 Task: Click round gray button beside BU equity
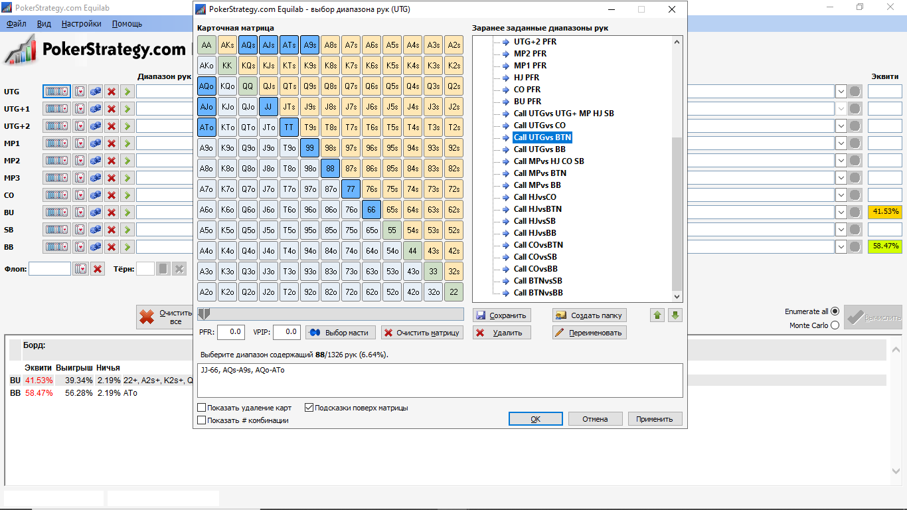[855, 212]
